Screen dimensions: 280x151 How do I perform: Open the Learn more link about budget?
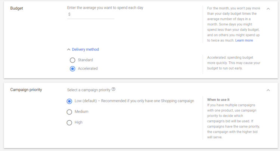coord(244,40)
